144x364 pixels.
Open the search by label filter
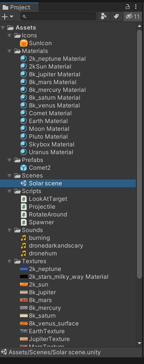(x=116, y=16)
